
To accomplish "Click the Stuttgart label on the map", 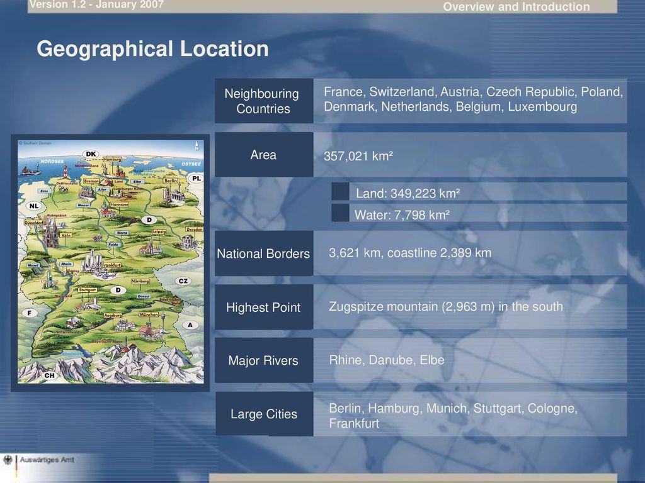I will 87,289.
